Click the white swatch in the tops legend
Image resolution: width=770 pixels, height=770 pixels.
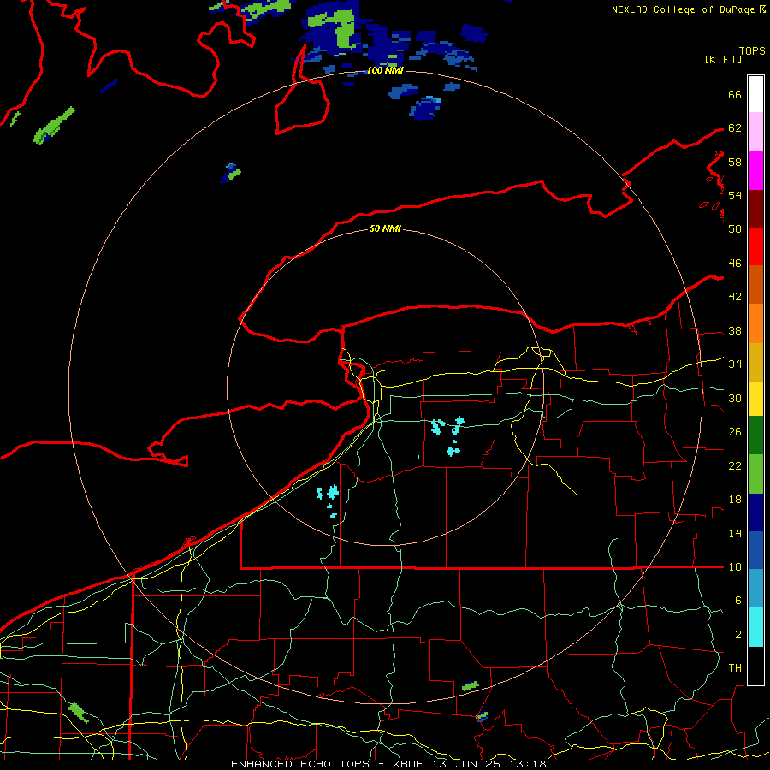click(x=755, y=94)
